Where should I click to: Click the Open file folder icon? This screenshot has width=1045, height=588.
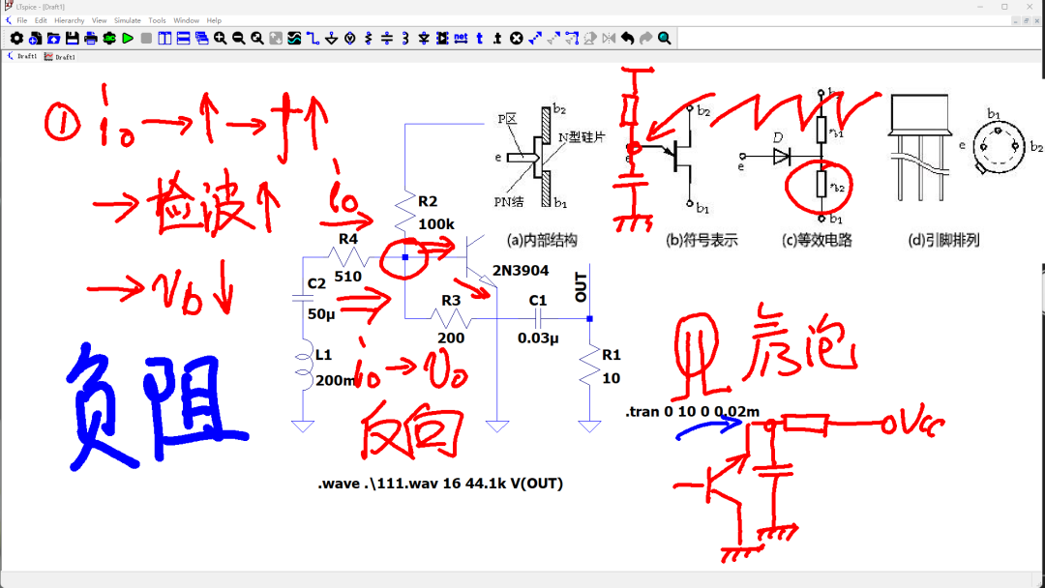(54, 39)
